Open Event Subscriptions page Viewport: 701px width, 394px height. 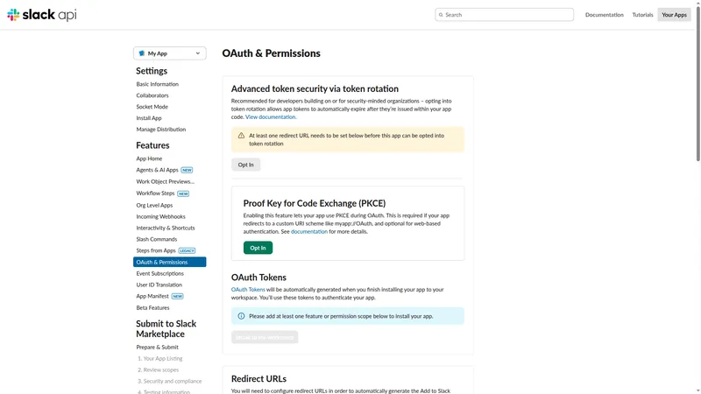coord(160,273)
